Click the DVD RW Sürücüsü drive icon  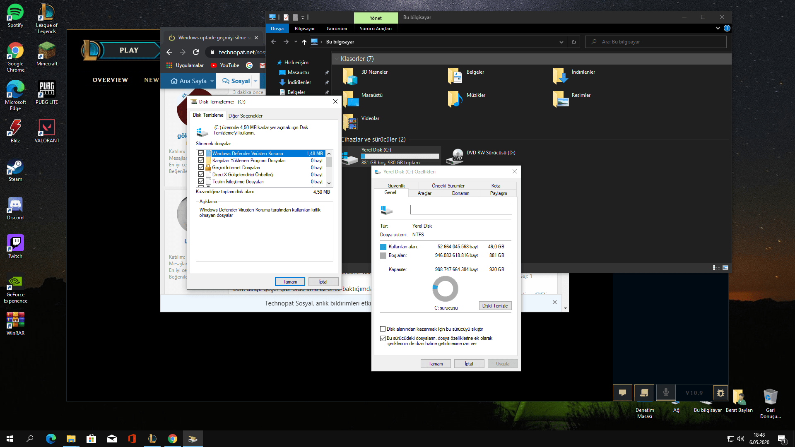tap(455, 157)
